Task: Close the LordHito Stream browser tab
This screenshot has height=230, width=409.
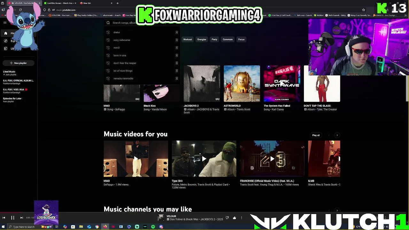Action: [76, 3]
